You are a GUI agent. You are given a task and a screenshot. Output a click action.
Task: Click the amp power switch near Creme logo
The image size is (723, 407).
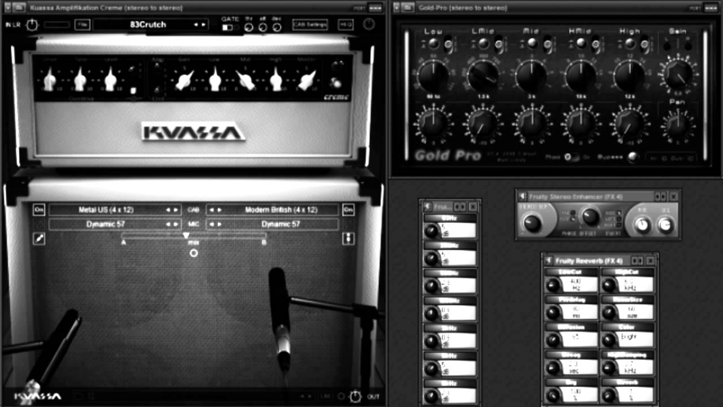click(337, 83)
